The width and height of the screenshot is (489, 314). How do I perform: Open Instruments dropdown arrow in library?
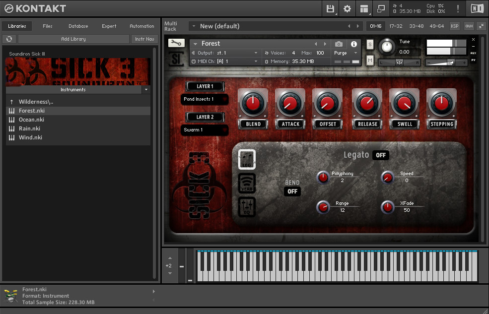tap(146, 90)
